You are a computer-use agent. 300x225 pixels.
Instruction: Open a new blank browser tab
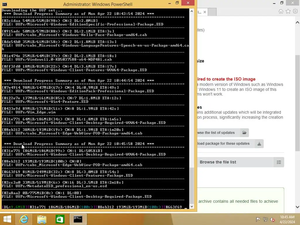(x=212, y=12)
